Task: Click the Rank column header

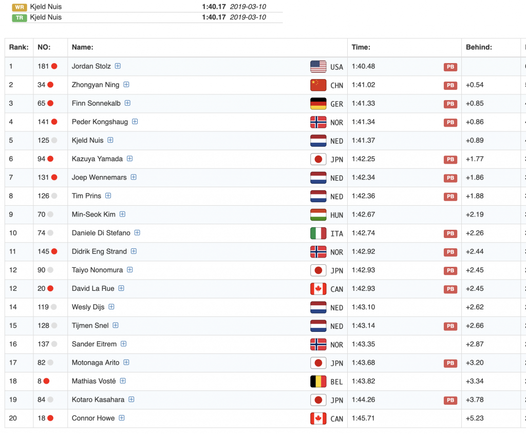Action: pyautogui.click(x=18, y=47)
